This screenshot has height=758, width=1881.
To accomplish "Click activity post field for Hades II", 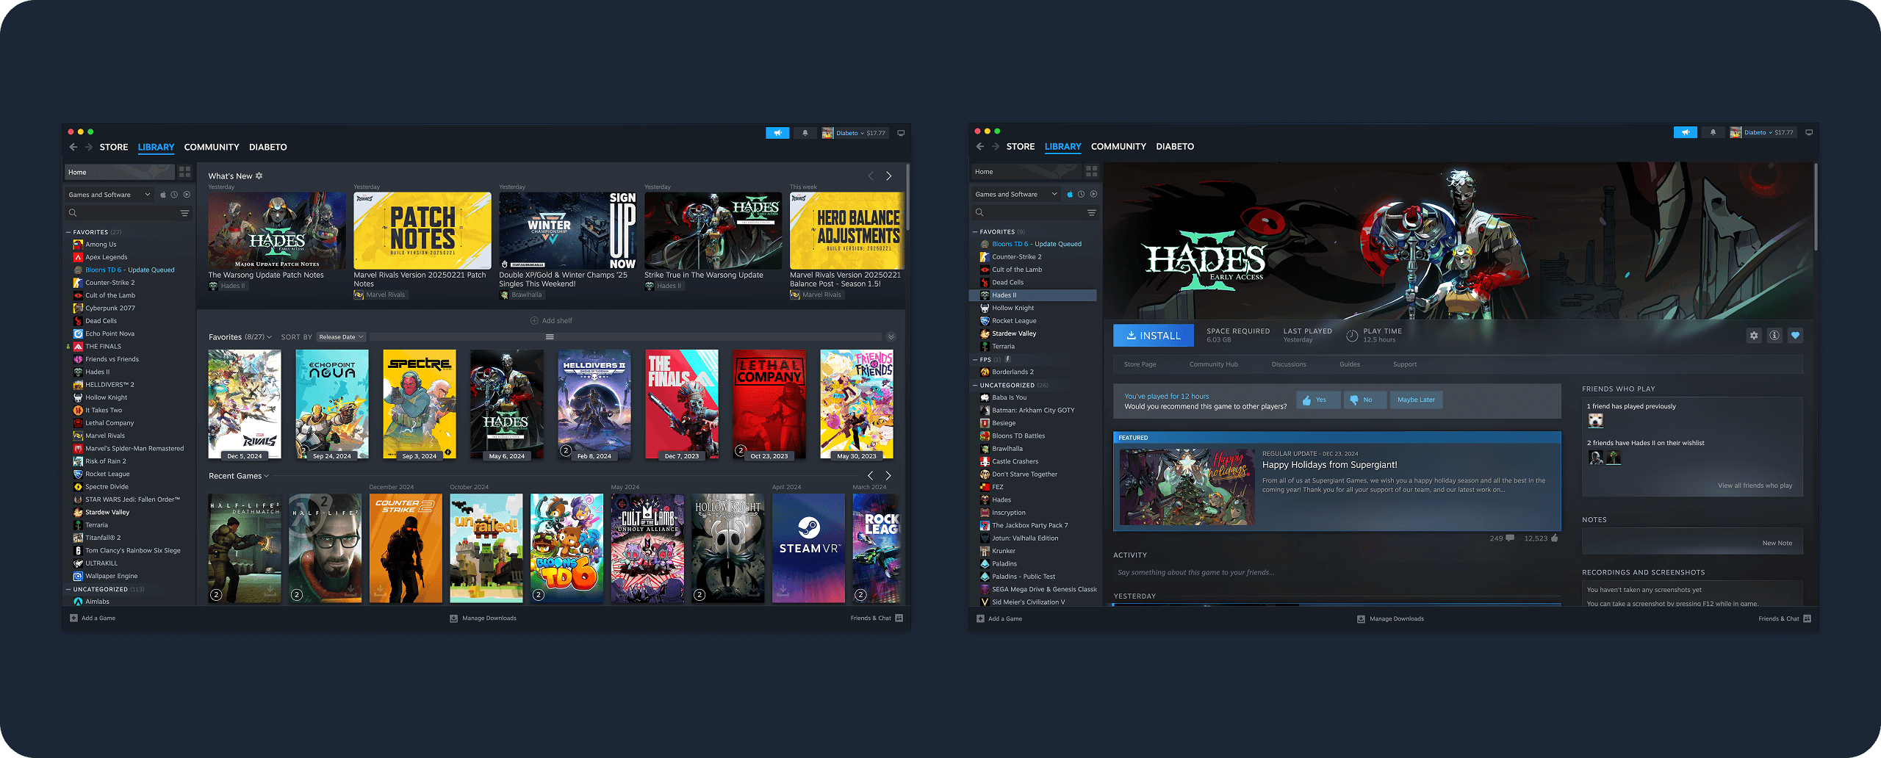I will point(1336,572).
